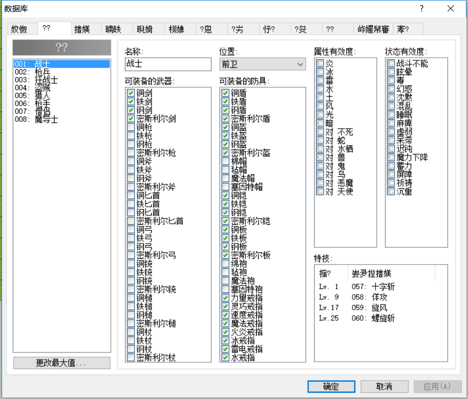Check the 密斯利尔杖 weapon checkbox
The height and width of the screenshot is (399, 468).
tap(130, 358)
